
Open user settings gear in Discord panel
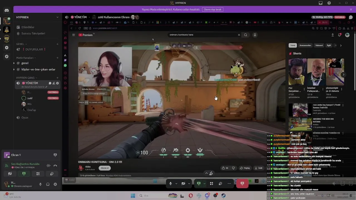55,184
